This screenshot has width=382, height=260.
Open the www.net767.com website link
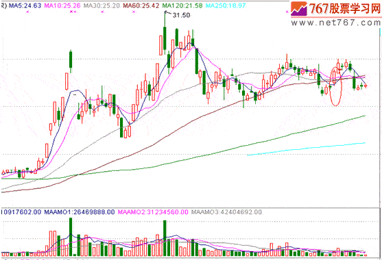336,23
